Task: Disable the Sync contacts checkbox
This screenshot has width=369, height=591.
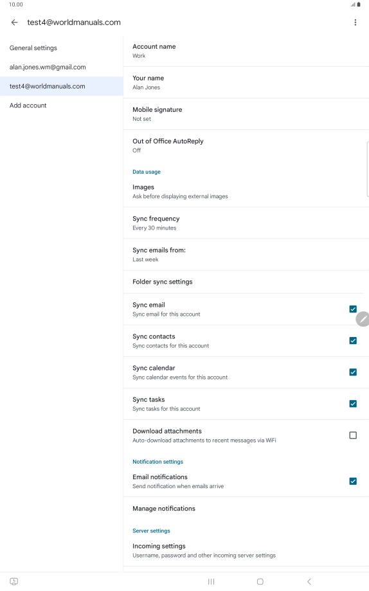Action: 353,341
